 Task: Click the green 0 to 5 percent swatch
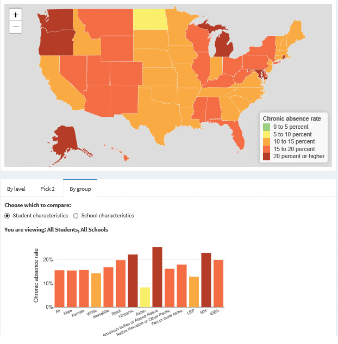[x=266, y=127]
